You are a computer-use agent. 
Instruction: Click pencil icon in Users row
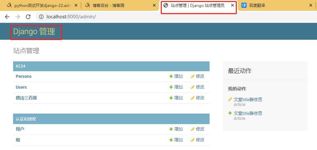(x=193, y=87)
